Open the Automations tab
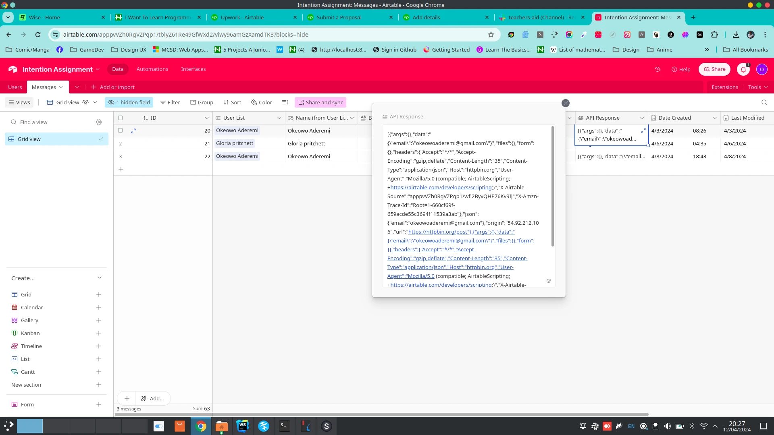 point(152,69)
